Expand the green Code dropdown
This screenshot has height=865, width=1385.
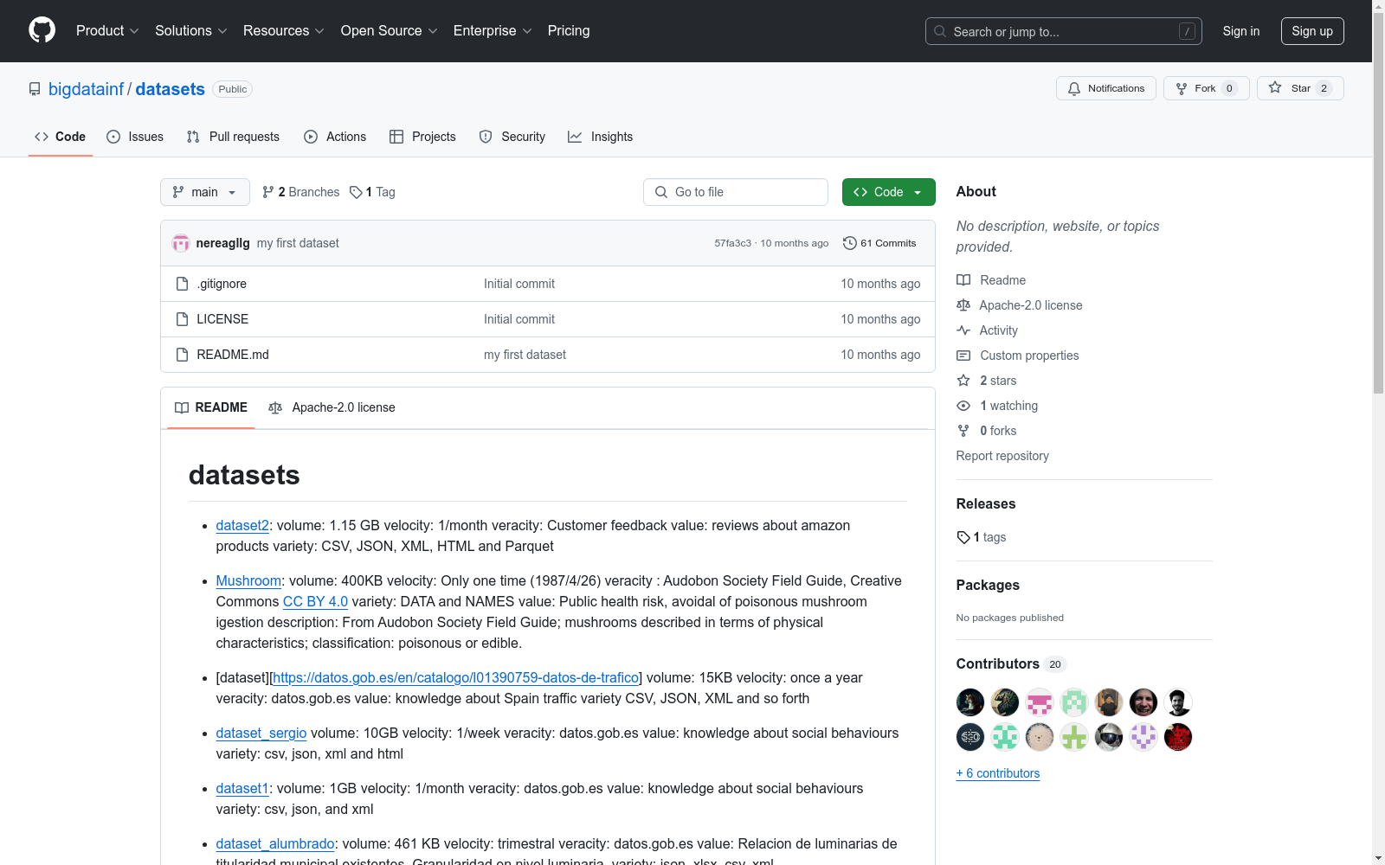tap(889, 192)
